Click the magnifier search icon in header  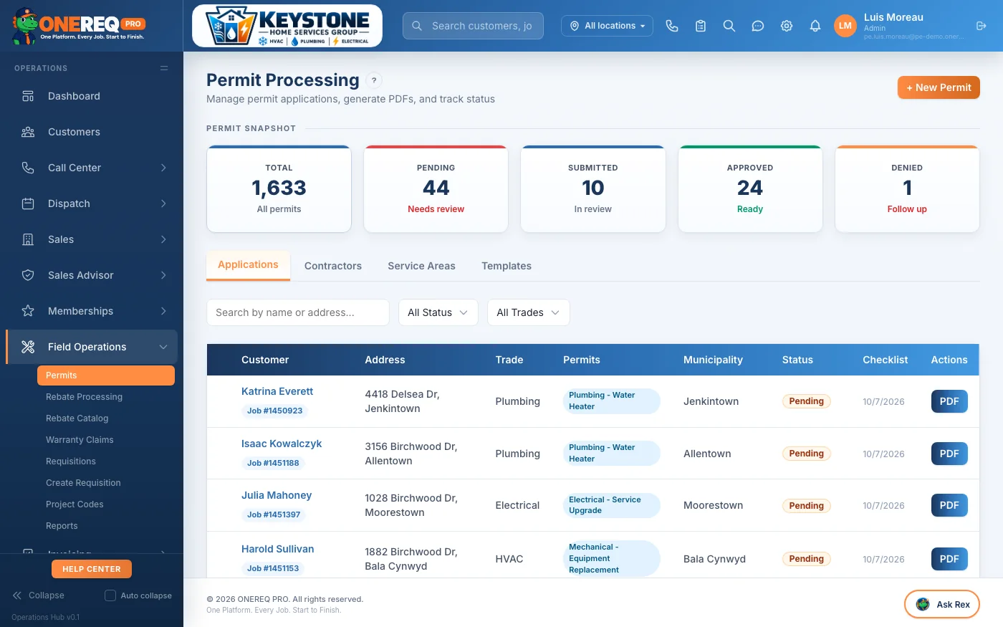pos(729,26)
